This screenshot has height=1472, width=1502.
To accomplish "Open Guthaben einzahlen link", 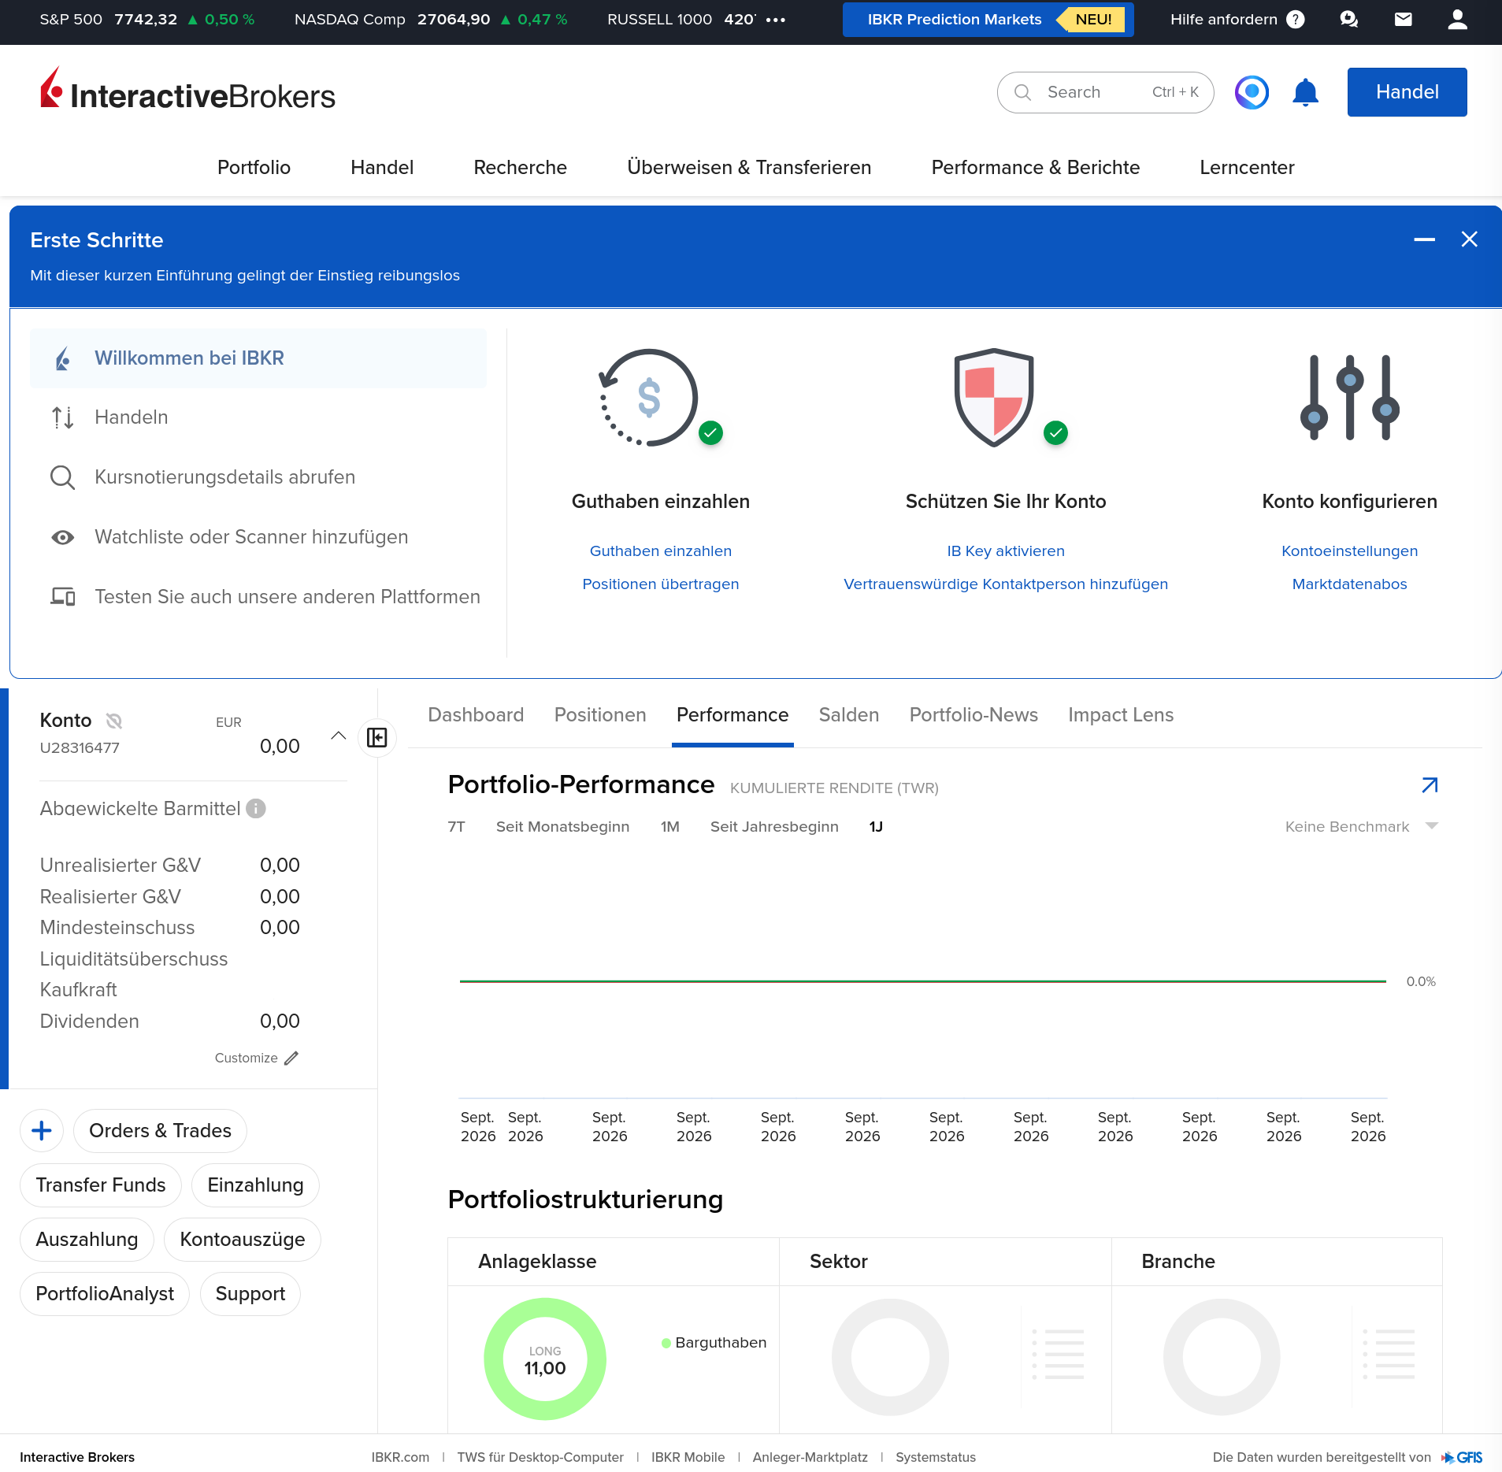I will [660, 551].
